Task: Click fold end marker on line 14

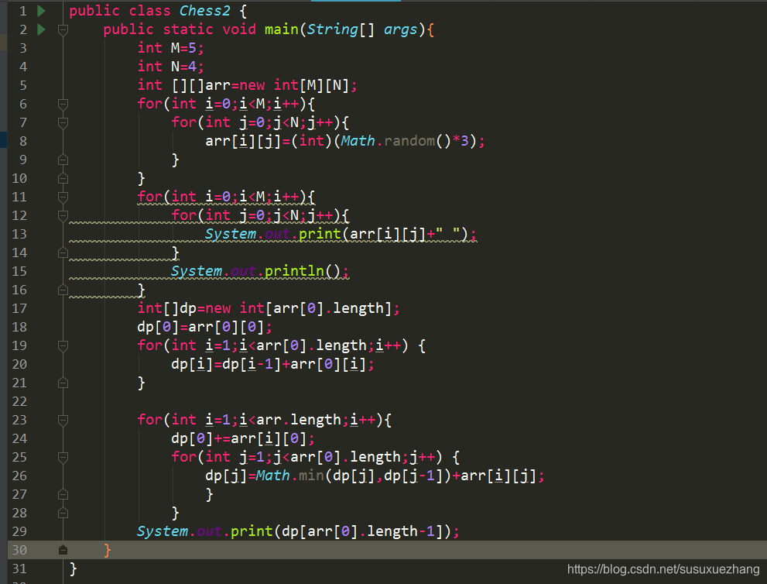Action: [63, 252]
